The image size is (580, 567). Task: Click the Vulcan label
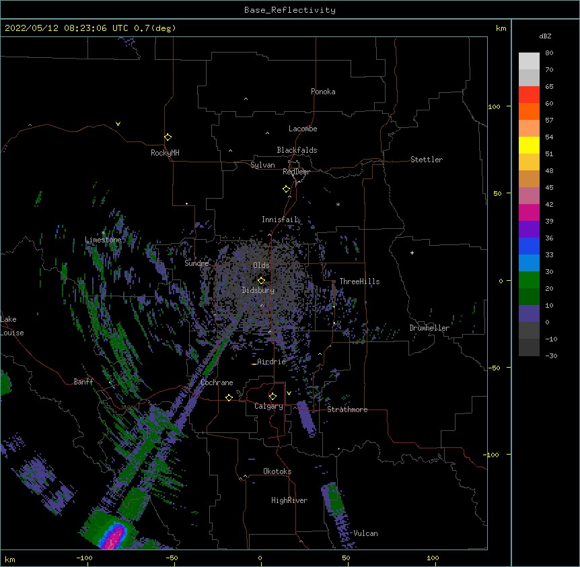pyautogui.click(x=365, y=533)
